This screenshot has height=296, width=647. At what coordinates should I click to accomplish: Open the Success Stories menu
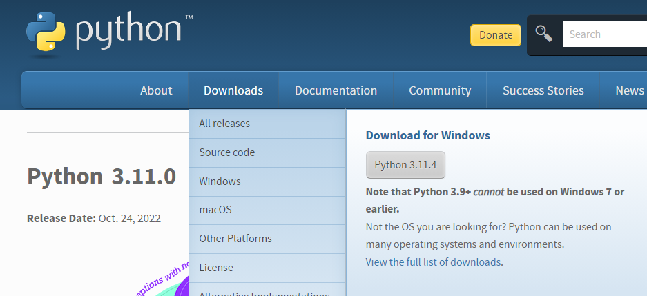[543, 90]
